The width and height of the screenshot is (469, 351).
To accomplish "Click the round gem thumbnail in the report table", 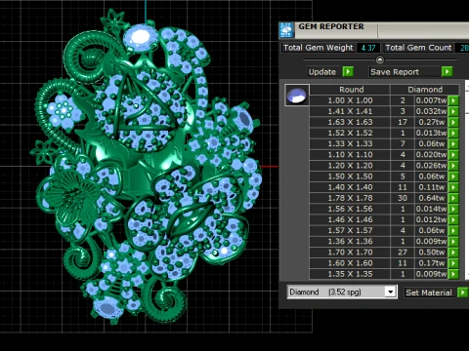I will coord(297,96).
